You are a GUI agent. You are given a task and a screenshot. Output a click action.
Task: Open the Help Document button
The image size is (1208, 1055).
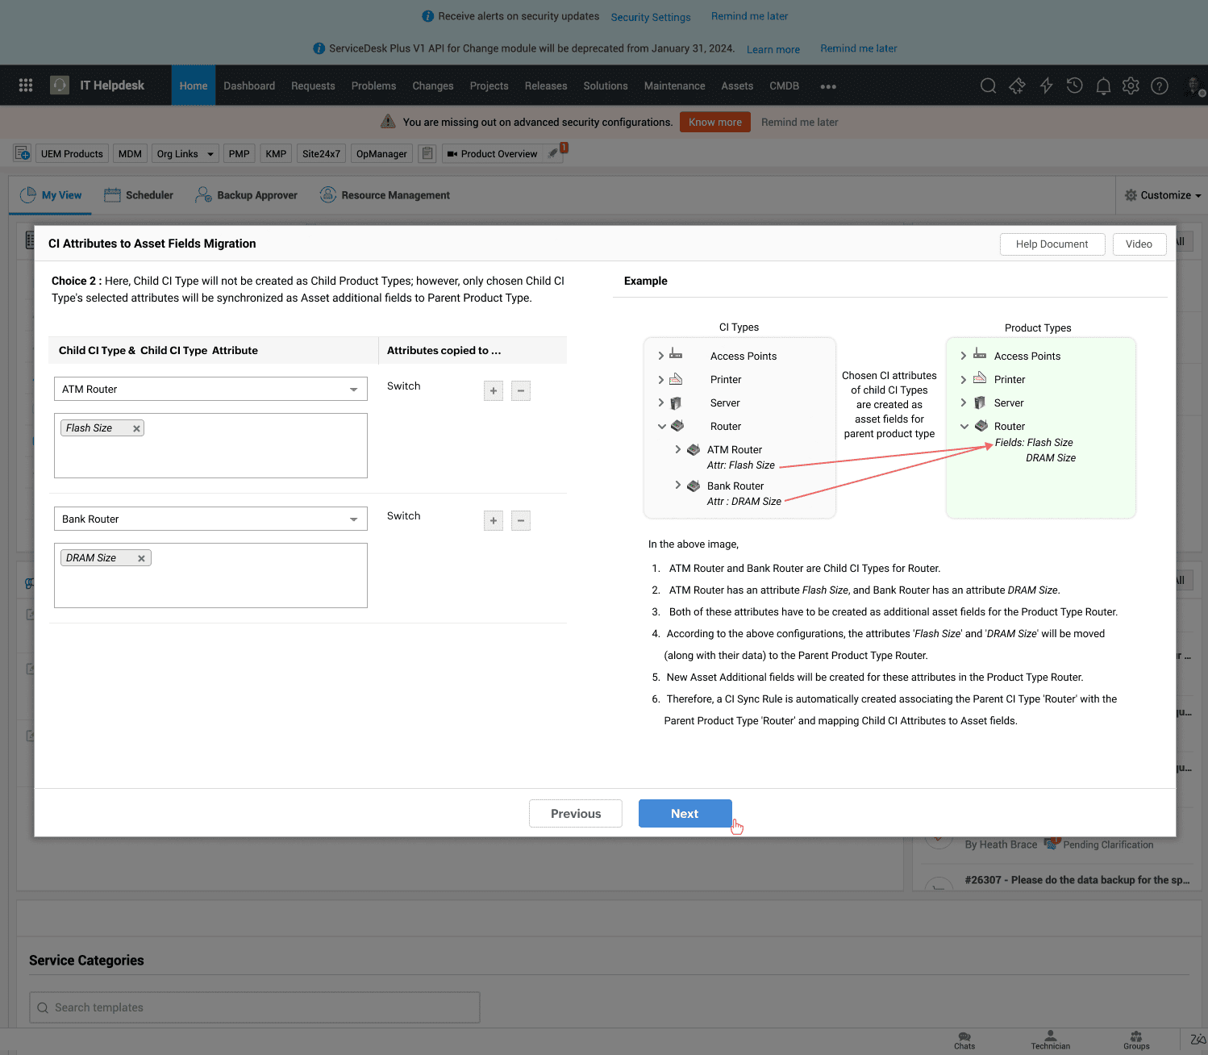(1052, 244)
